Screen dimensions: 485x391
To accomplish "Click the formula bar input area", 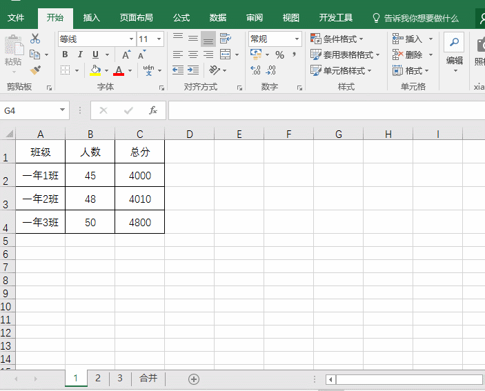I will 326,110.
